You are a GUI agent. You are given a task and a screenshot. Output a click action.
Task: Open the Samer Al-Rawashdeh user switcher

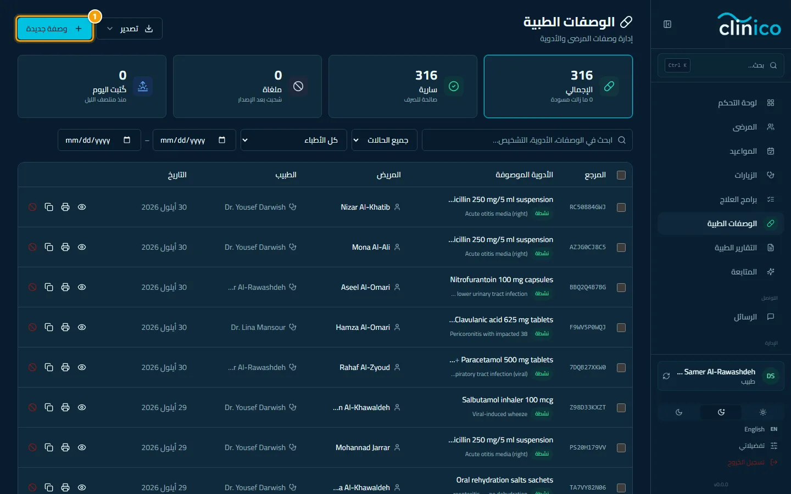[721, 376]
